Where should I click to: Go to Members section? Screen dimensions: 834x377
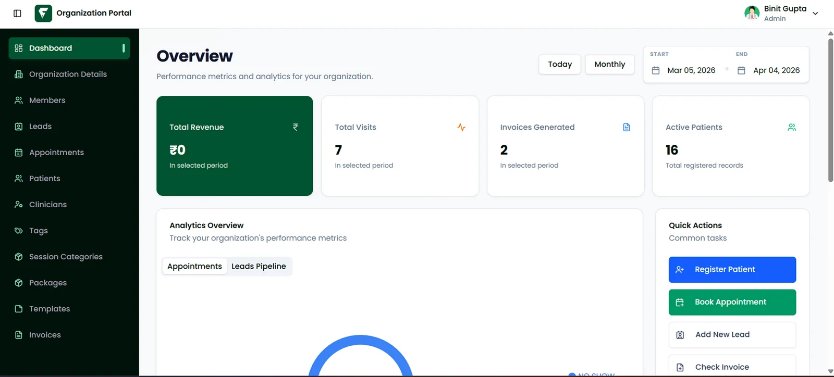click(x=69, y=100)
